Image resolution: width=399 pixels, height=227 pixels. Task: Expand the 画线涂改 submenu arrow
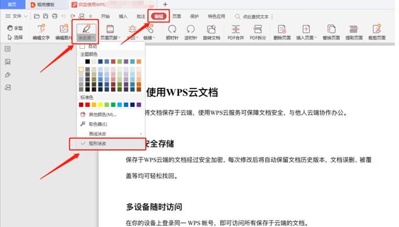coord(141,134)
